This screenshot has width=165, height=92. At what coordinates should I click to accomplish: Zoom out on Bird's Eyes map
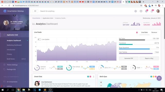(101, 86)
